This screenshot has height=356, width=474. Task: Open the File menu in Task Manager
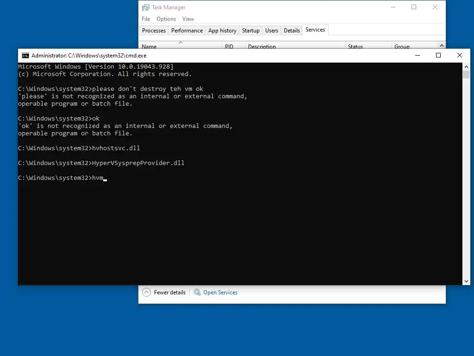click(146, 19)
